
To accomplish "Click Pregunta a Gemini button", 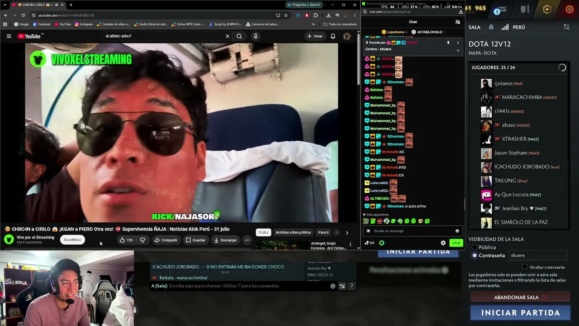I will tap(304, 5).
